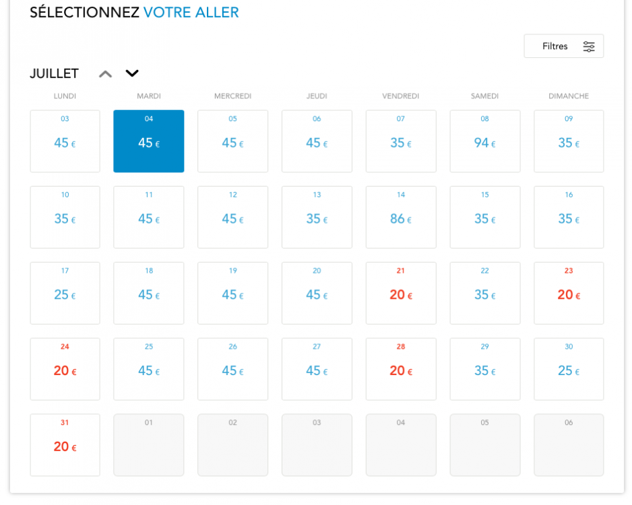632x505 pixels.
Task: Select July 07 at 35 €
Action: click(401, 141)
